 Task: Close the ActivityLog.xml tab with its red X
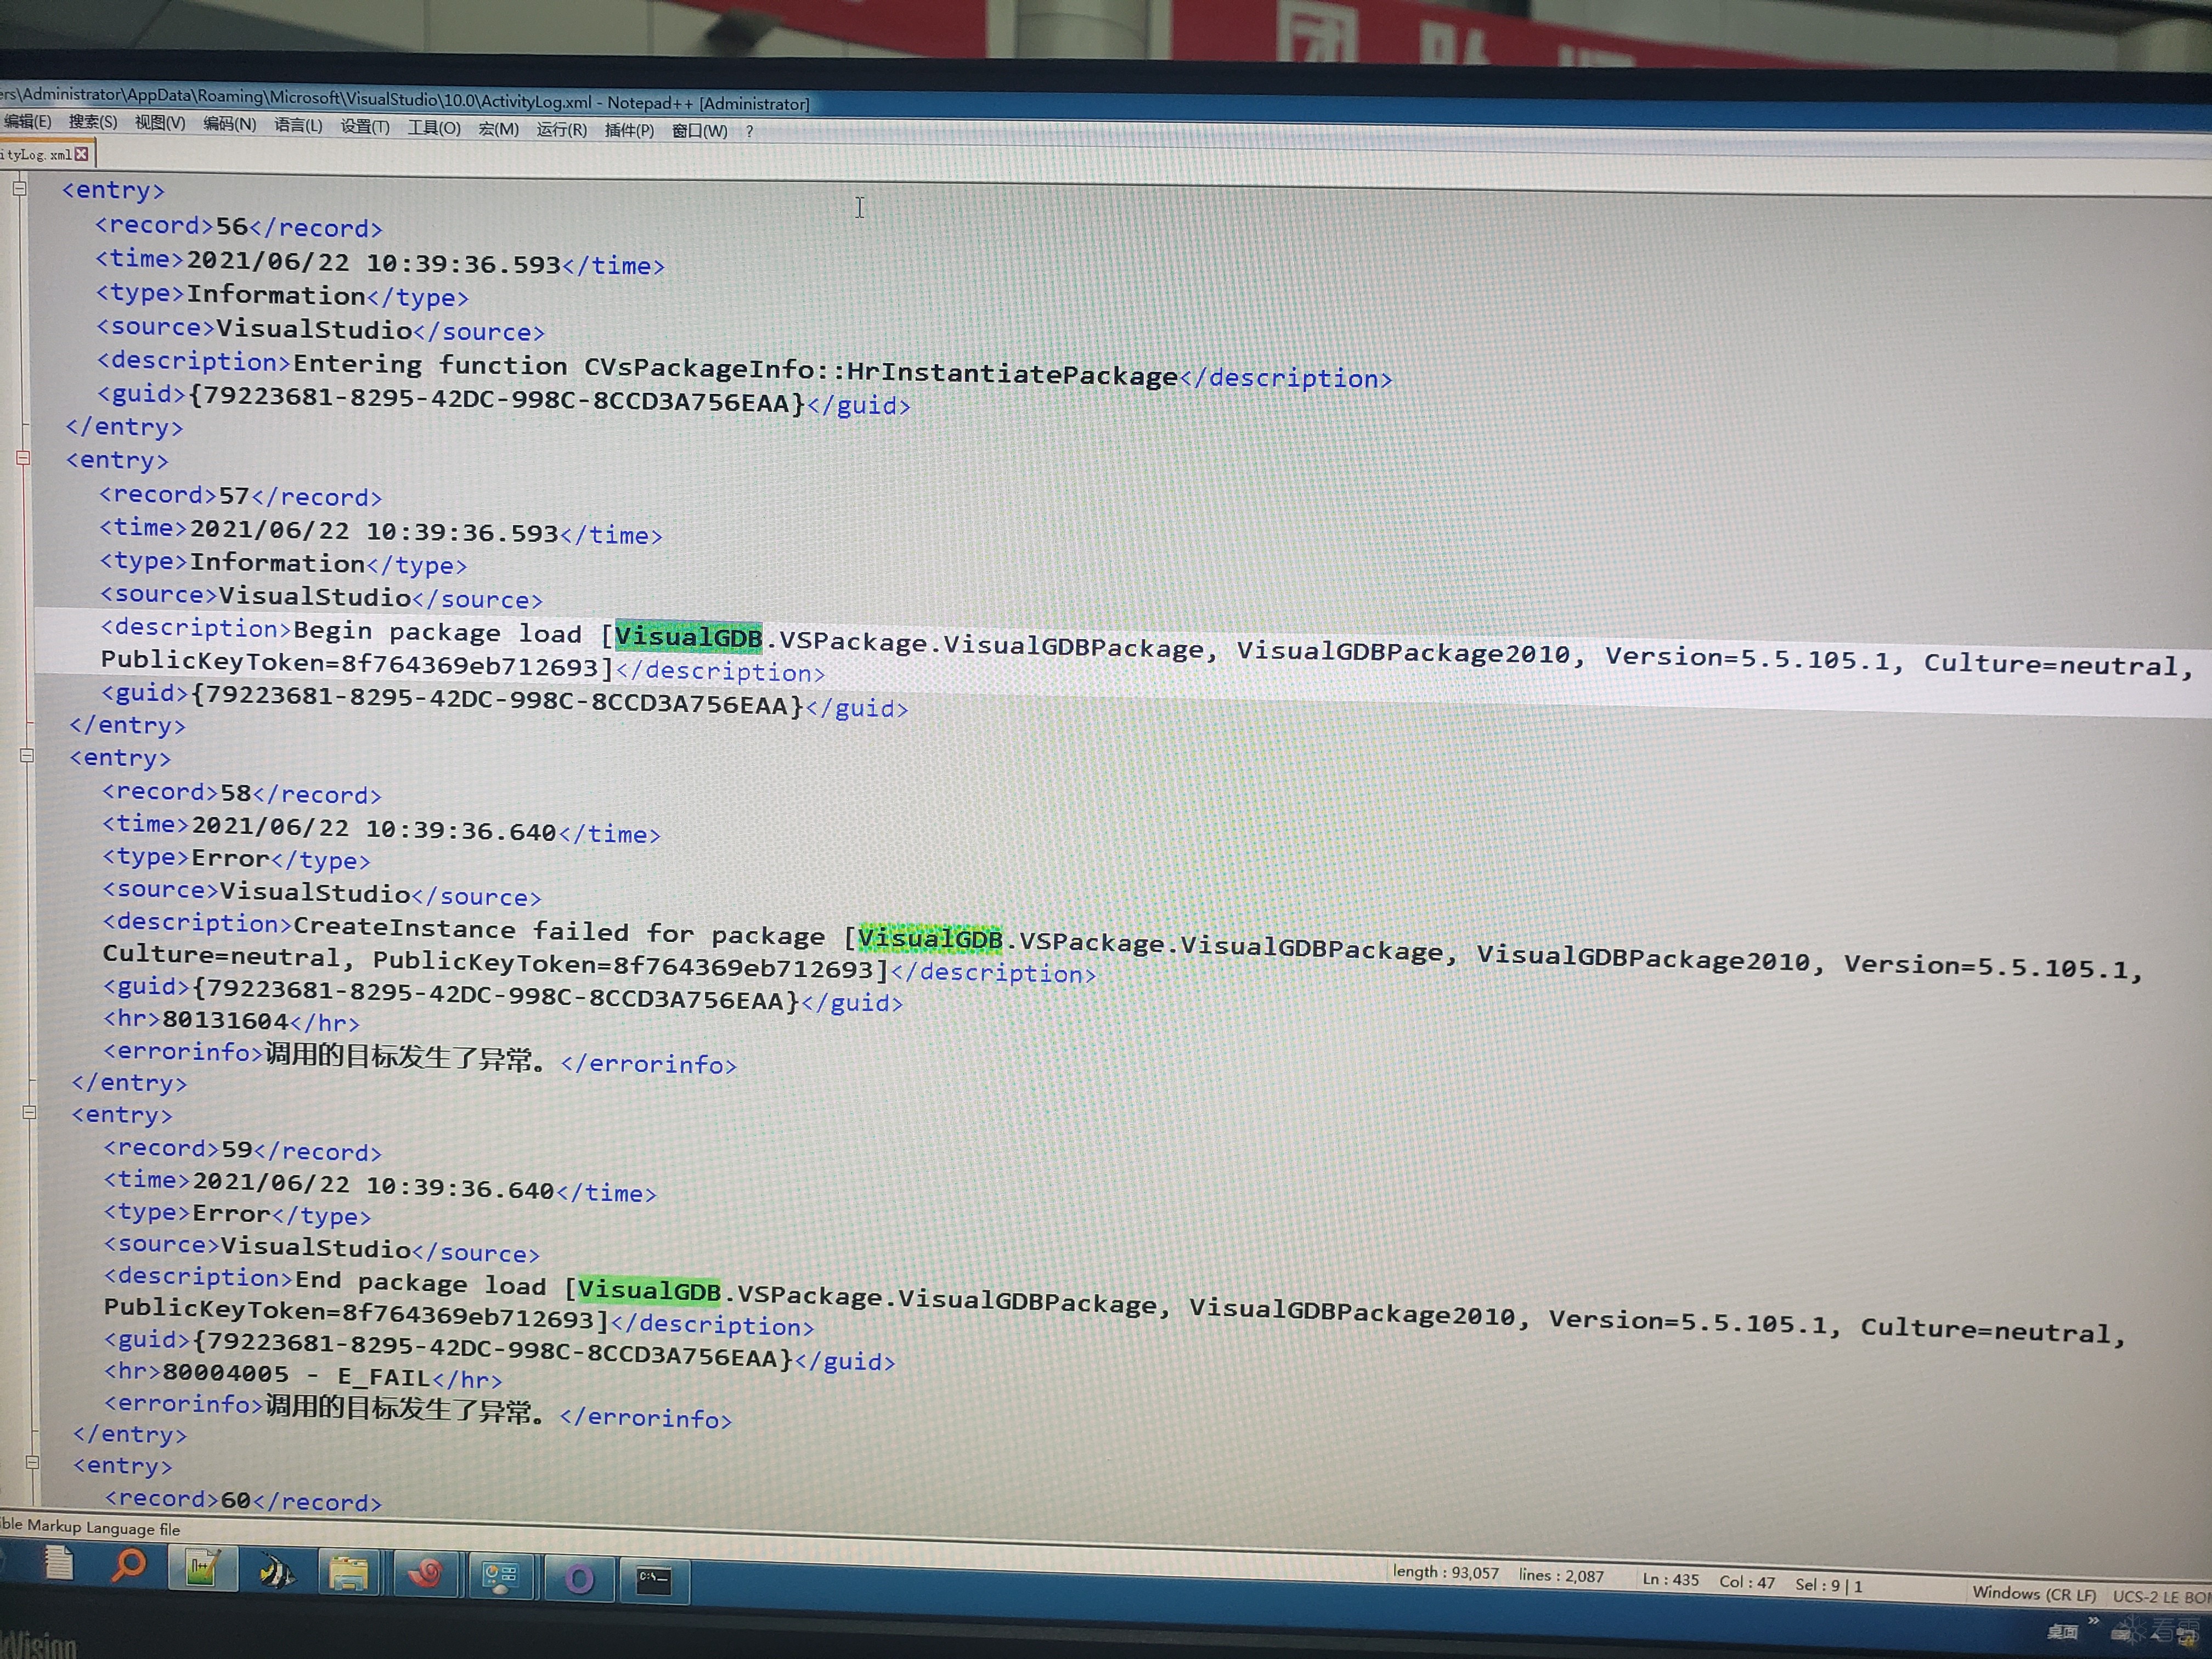point(82,154)
